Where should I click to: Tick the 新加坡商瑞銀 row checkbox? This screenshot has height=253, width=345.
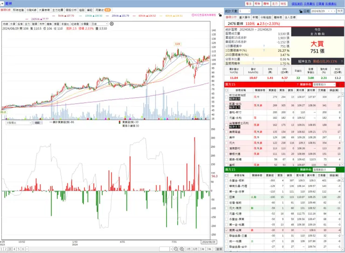[227, 97]
